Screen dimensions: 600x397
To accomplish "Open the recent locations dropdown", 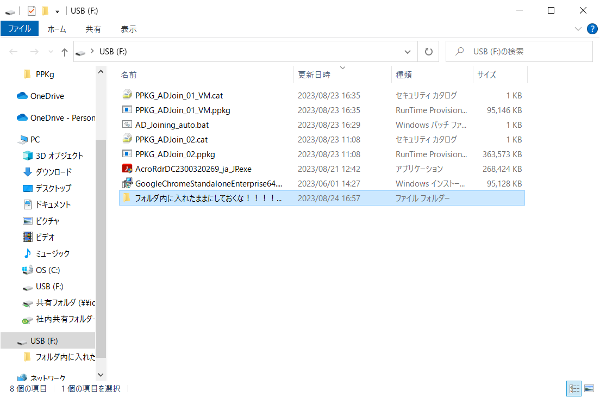I will [x=51, y=52].
